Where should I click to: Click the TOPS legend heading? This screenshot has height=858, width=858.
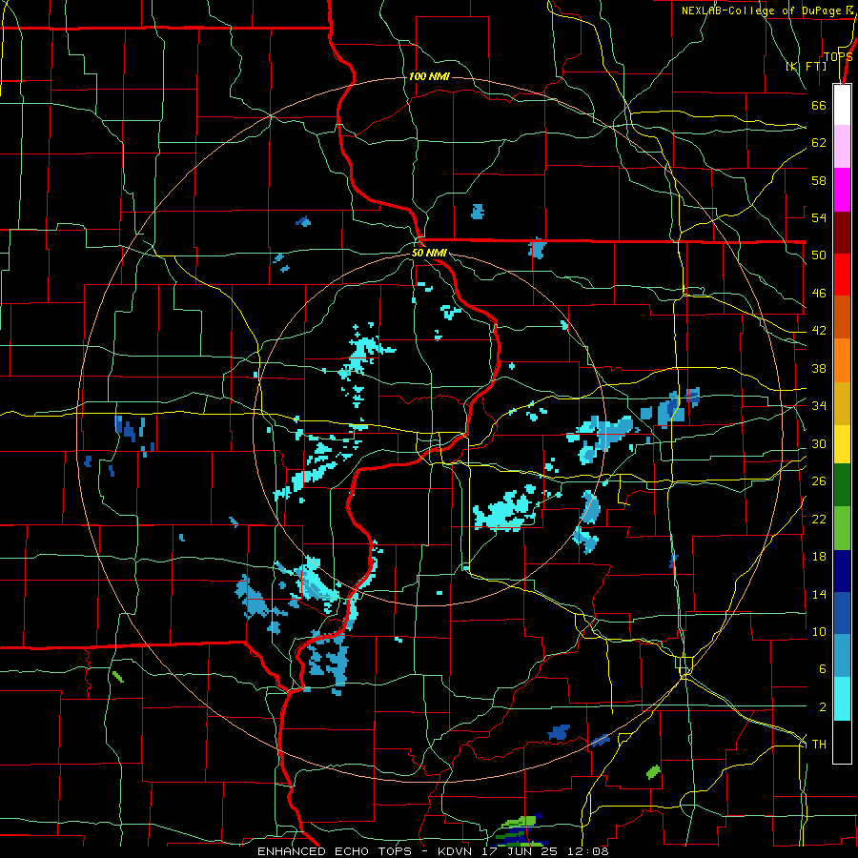click(x=838, y=56)
